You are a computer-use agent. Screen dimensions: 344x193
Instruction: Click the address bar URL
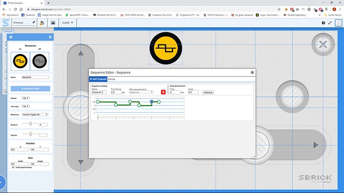[51, 10]
